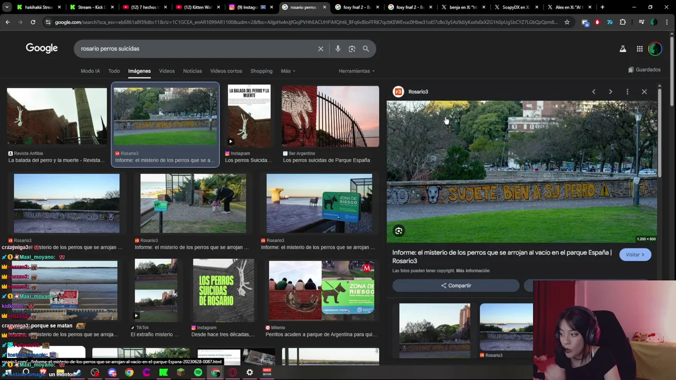Image resolution: width=676 pixels, height=380 pixels.
Task: Open the Los Perros Suicidas de Rosario thumbnail
Action: click(223, 290)
